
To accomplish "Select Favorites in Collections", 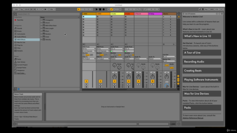I will click(x=20, y=20).
